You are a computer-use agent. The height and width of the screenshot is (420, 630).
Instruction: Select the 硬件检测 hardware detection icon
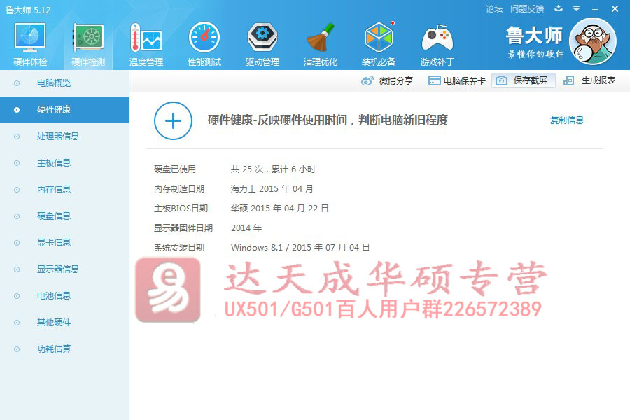tap(88, 37)
